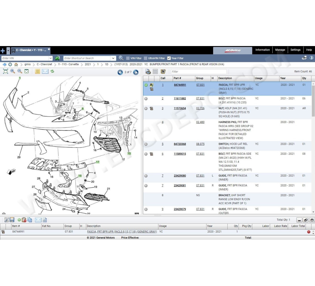
Task: Open the Settings menu
Action: 295,50
